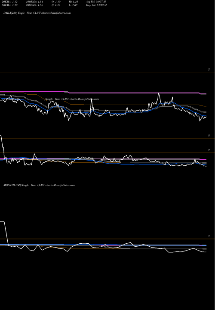Click the close price C: 1.10
The height and width of the screenshot is (310, 215).
click(x=56, y=5)
